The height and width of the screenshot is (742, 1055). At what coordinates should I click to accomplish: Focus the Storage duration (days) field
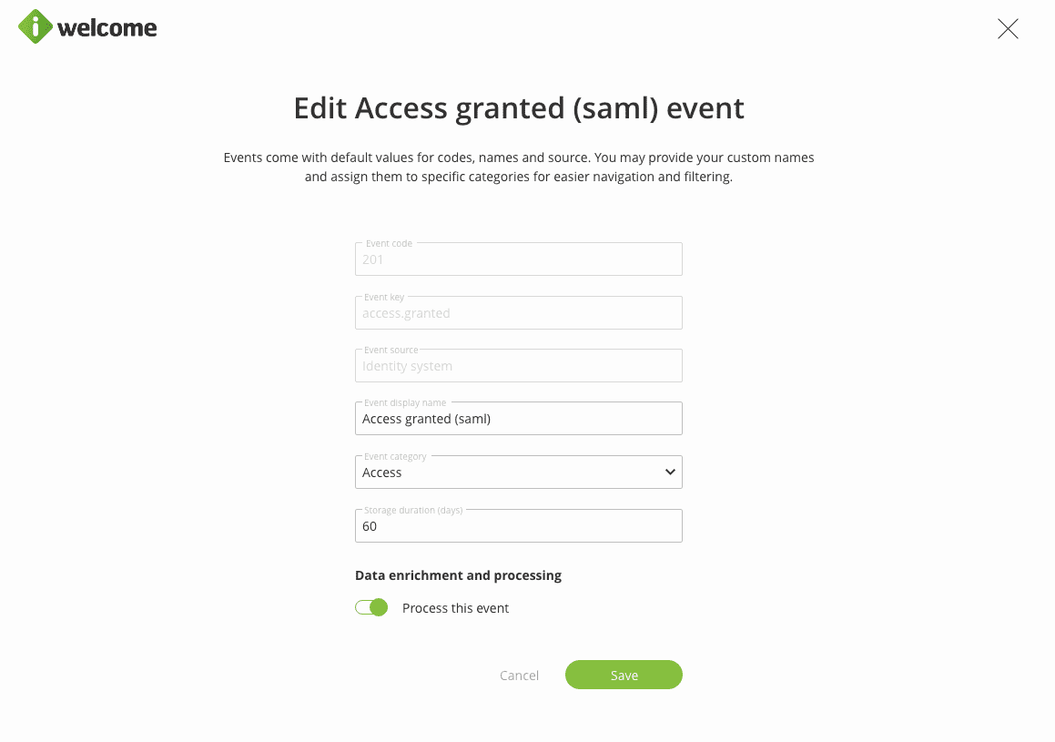pyautogui.click(x=518, y=526)
